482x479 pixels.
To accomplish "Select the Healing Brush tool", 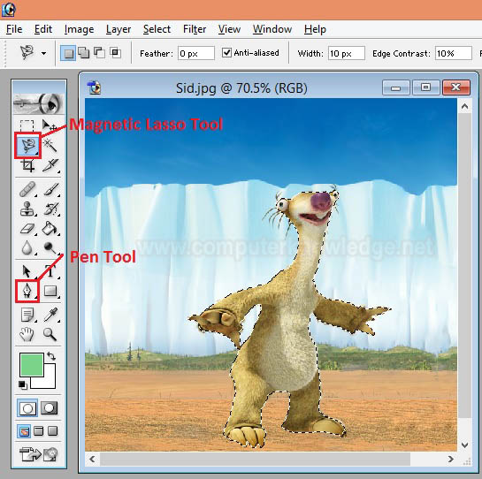I will pyautogui.click(x=27, y=189).
